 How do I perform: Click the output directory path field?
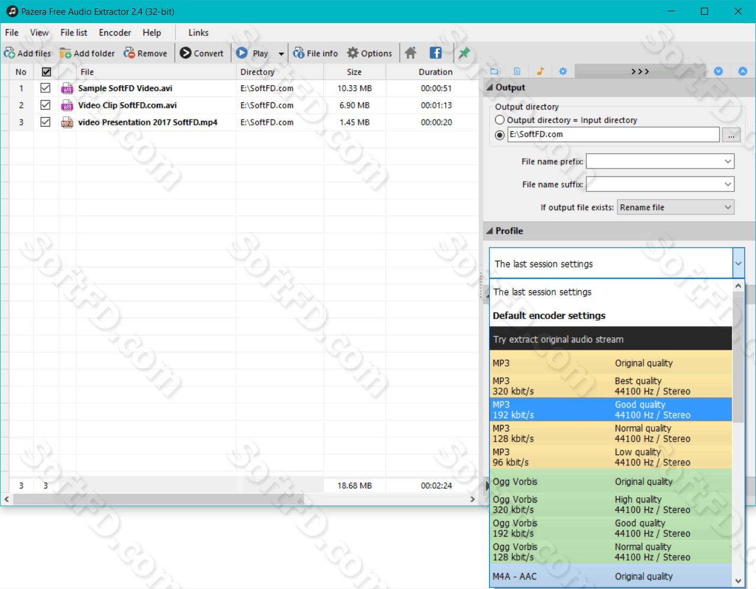[x=613, y=134]
